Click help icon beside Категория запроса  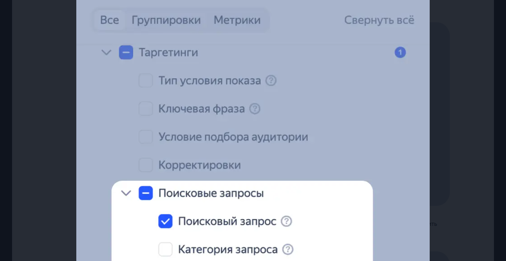click(287, 249)
